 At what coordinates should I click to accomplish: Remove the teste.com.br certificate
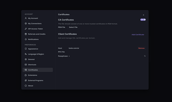coord(141,48)
